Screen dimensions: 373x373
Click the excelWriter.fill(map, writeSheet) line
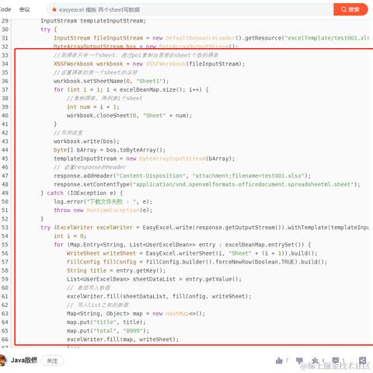coord(123,340)
